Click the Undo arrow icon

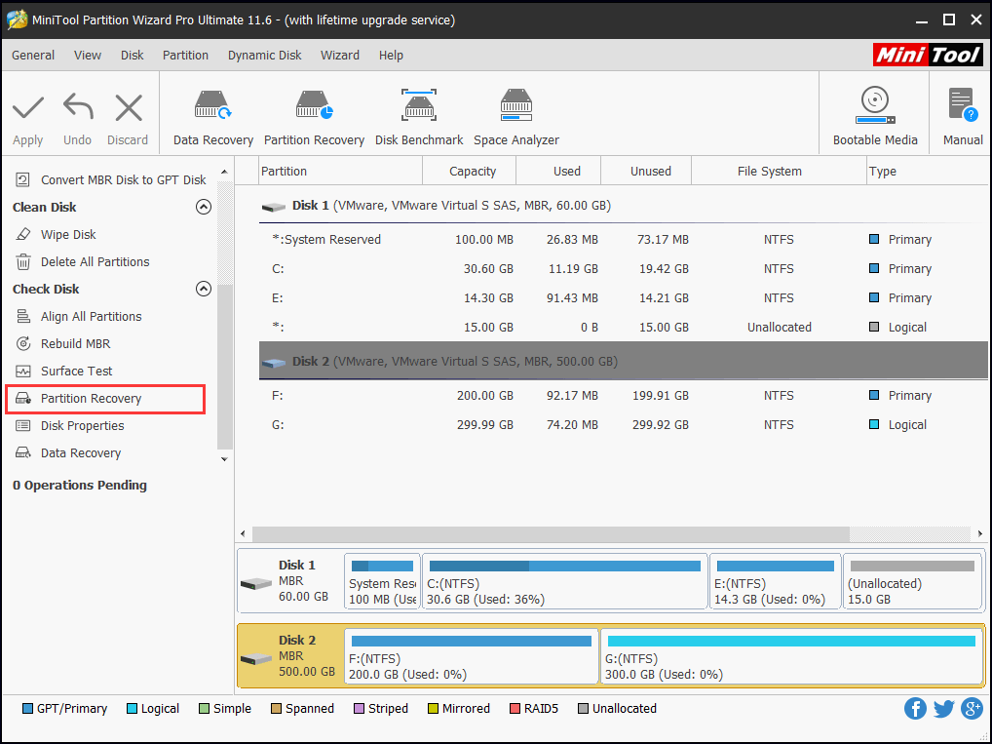click(78, 107)
